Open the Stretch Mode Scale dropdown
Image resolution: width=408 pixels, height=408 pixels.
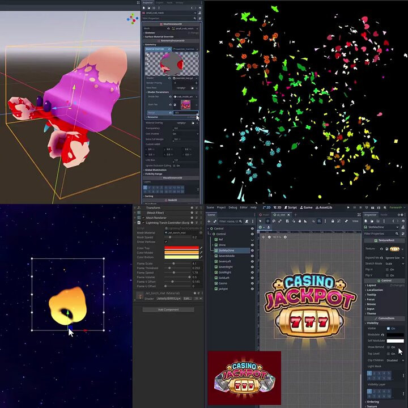click(x=395, y=263)
